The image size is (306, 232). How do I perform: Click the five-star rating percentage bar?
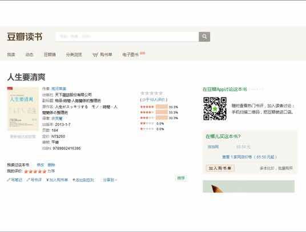coord(162,107)
